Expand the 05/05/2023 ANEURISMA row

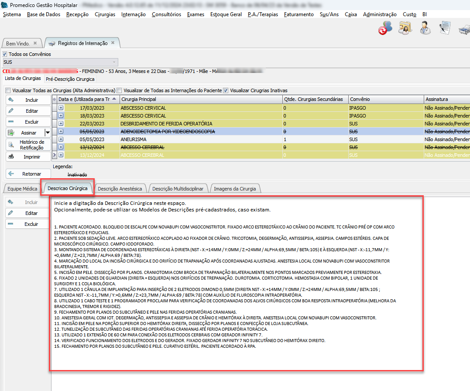pyautogui.click(x=61, y=139)
